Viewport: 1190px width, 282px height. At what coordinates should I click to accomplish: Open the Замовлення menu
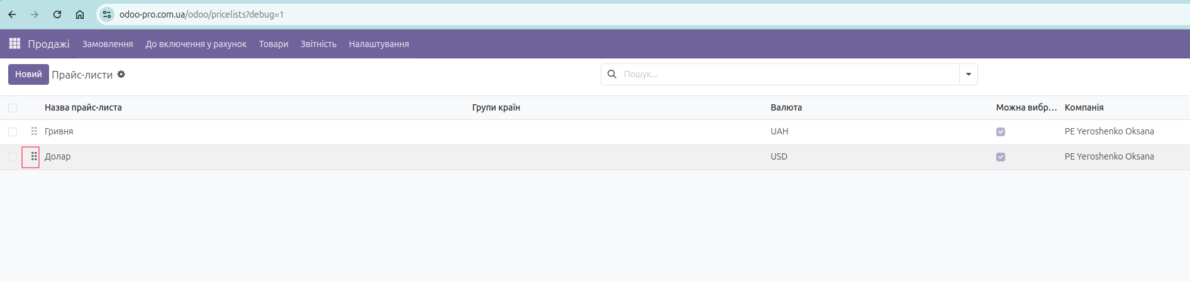(x=108, y=44)
